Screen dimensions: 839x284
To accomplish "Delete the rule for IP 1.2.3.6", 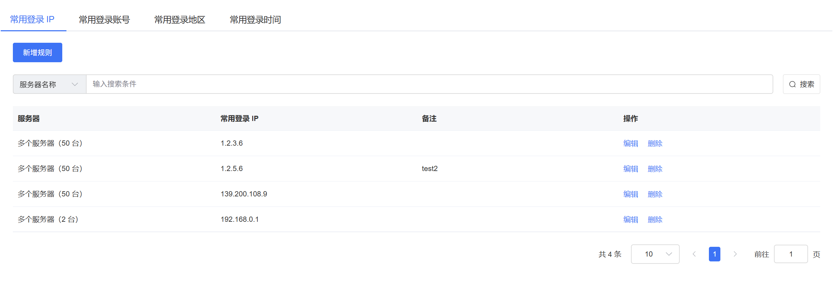I will pyautogui.click(x=655, y=144).
